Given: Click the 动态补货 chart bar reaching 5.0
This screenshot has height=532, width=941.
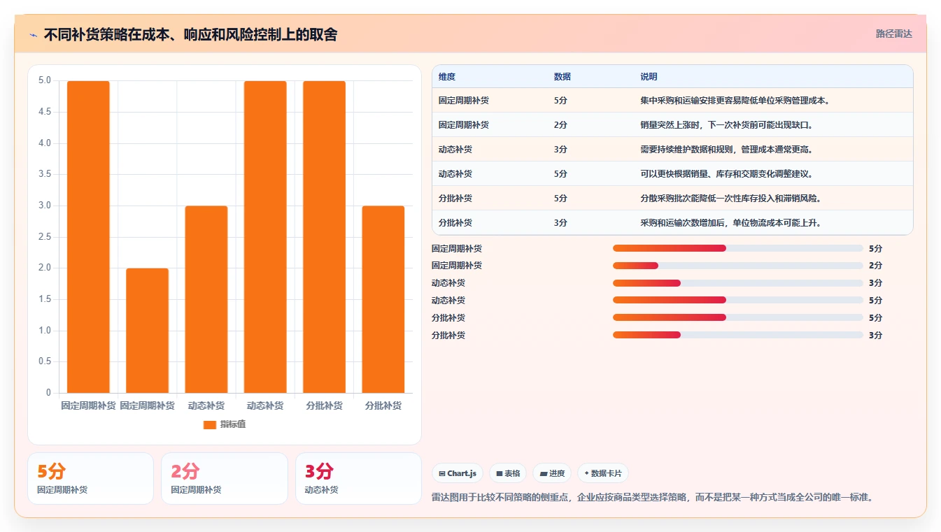Looking at the screenshot, I should (265, 237).
